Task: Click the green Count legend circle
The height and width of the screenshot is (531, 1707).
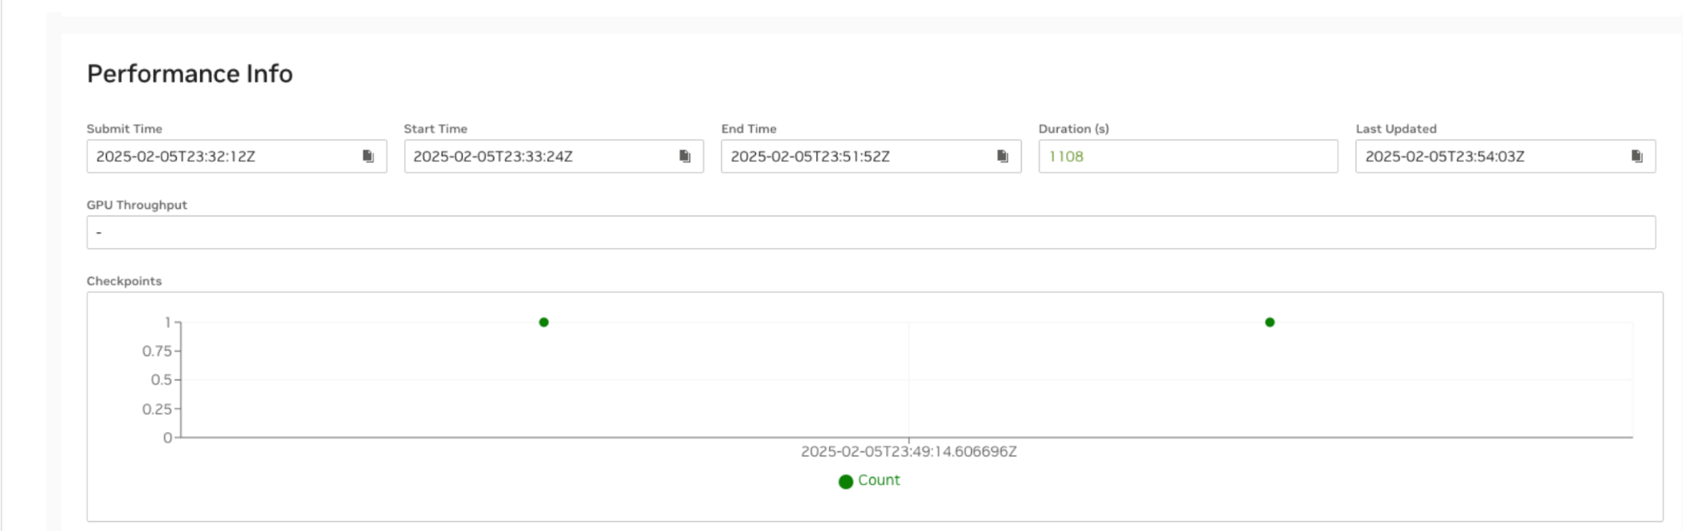Action: tap(845, 481)
